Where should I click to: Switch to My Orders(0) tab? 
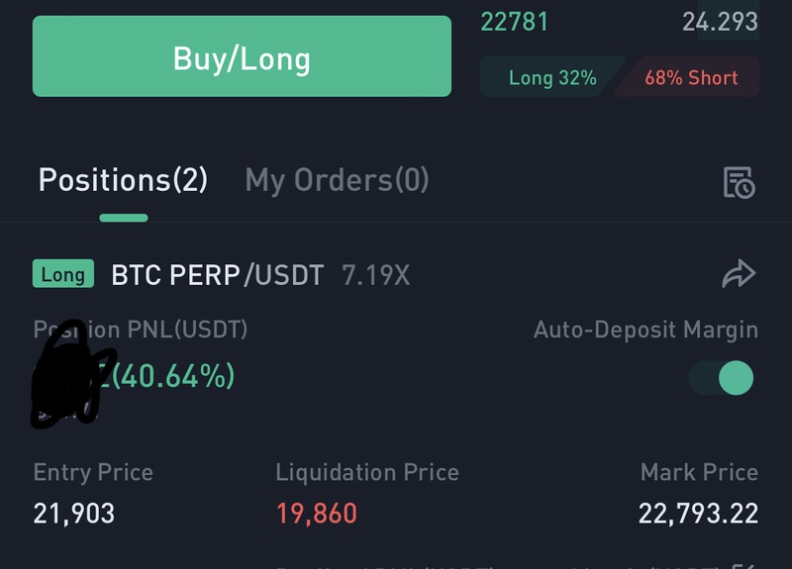coord(337,180)
